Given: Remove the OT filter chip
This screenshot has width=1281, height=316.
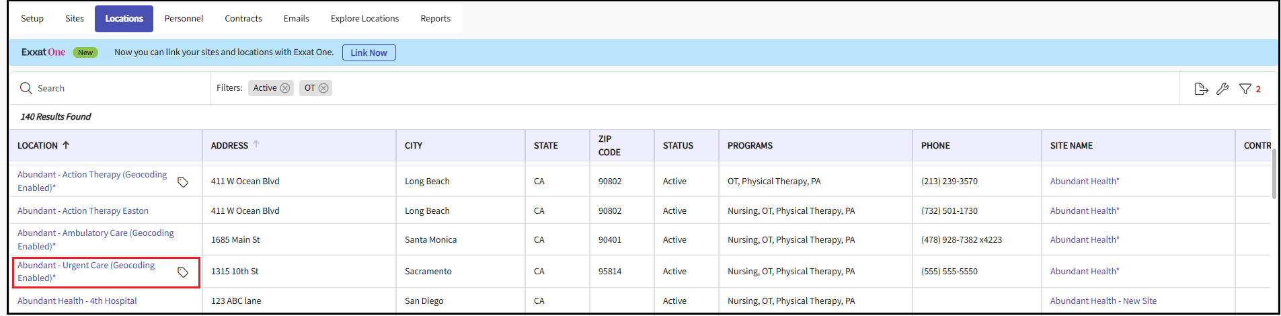Looking at the screenshot, I should [x=323, y=88].
